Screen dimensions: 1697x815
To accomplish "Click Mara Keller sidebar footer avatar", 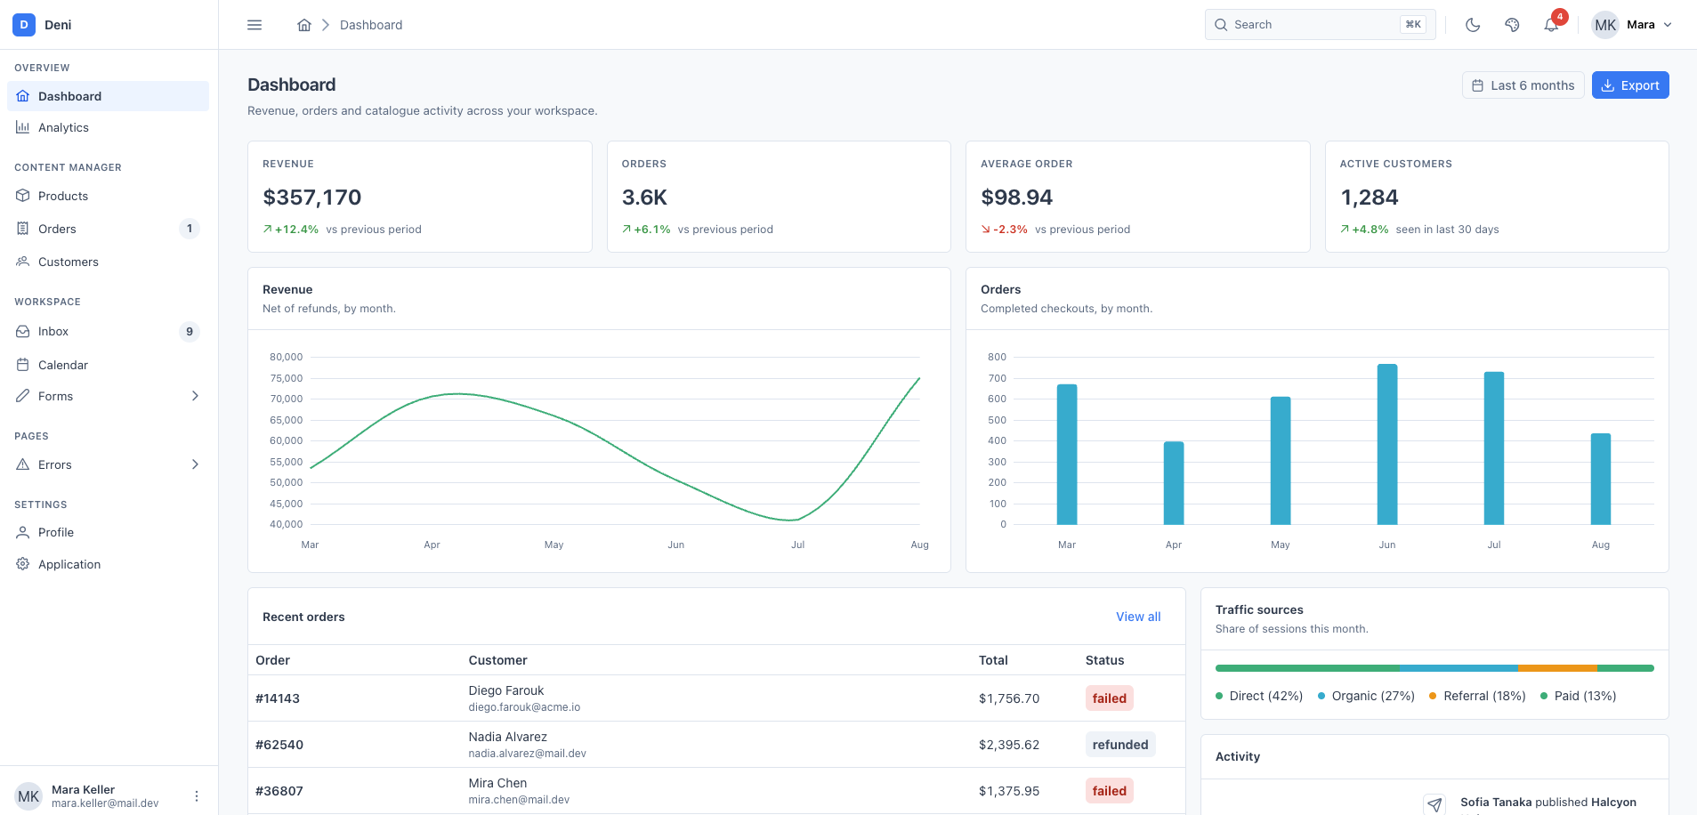I will (x=28, y=796).
